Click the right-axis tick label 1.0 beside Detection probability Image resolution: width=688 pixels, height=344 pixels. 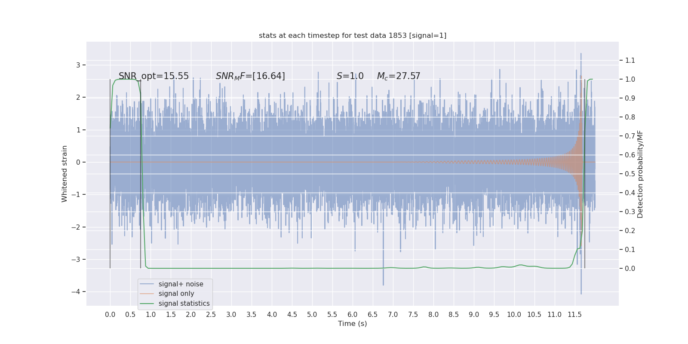(630, 79)
